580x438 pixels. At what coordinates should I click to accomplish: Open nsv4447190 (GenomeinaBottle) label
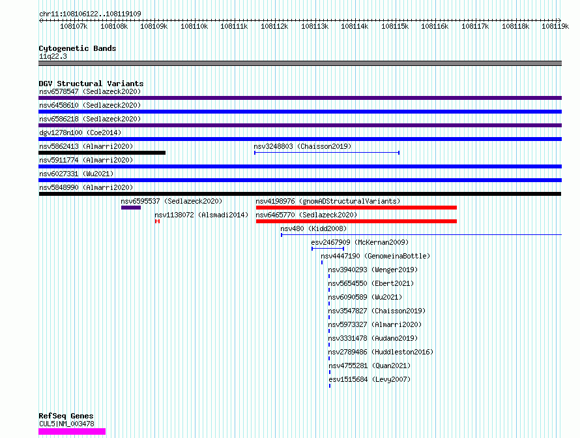[375, 256]
